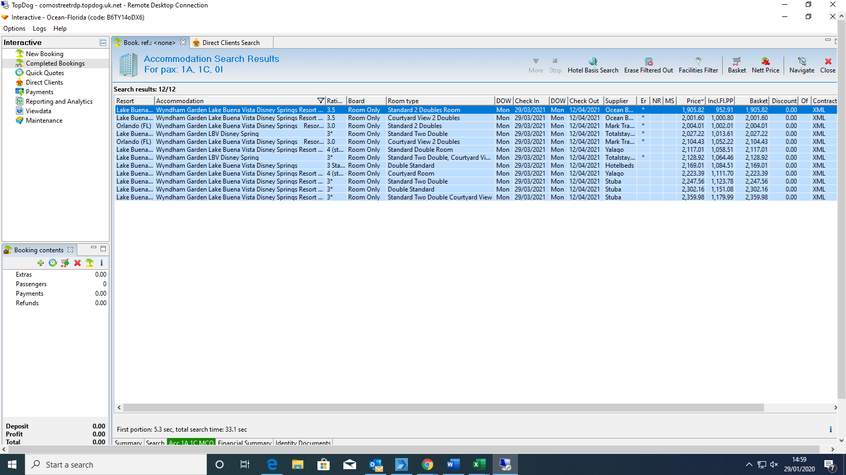Select the Courtyard Room result row

476,173
